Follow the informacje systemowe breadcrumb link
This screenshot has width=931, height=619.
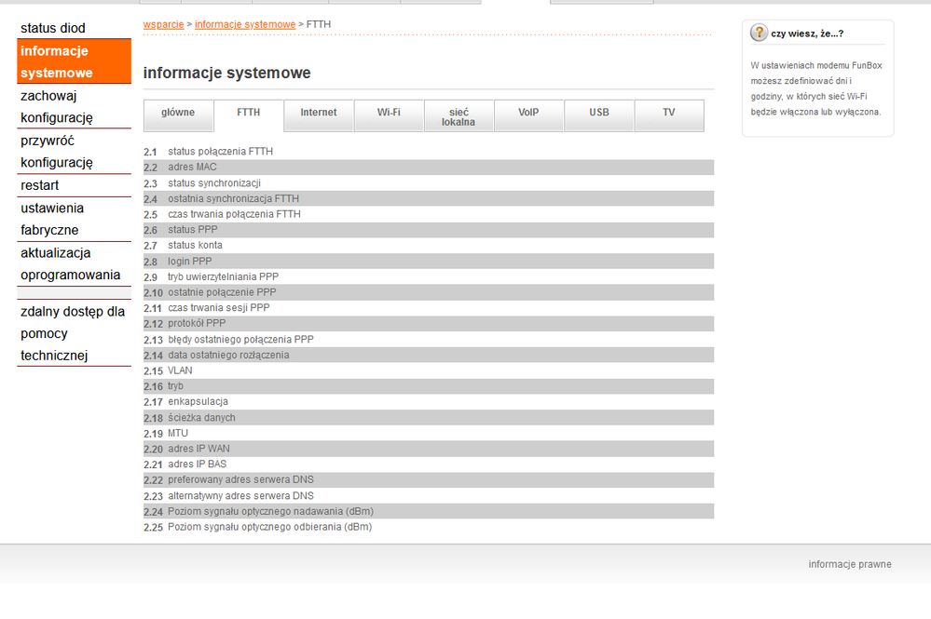pos(244,24)
